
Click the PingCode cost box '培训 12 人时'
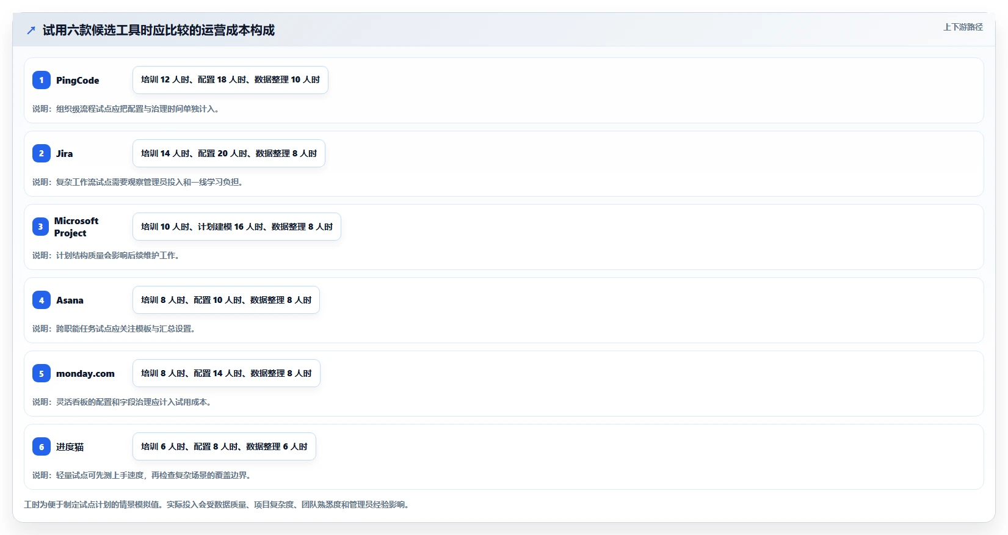(230, 80)
